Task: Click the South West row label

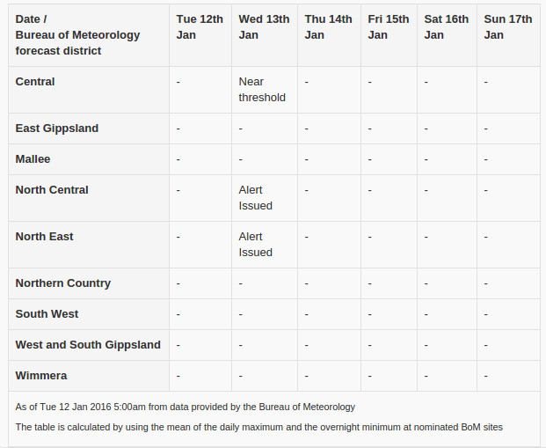Action: (x=47, y=313)
